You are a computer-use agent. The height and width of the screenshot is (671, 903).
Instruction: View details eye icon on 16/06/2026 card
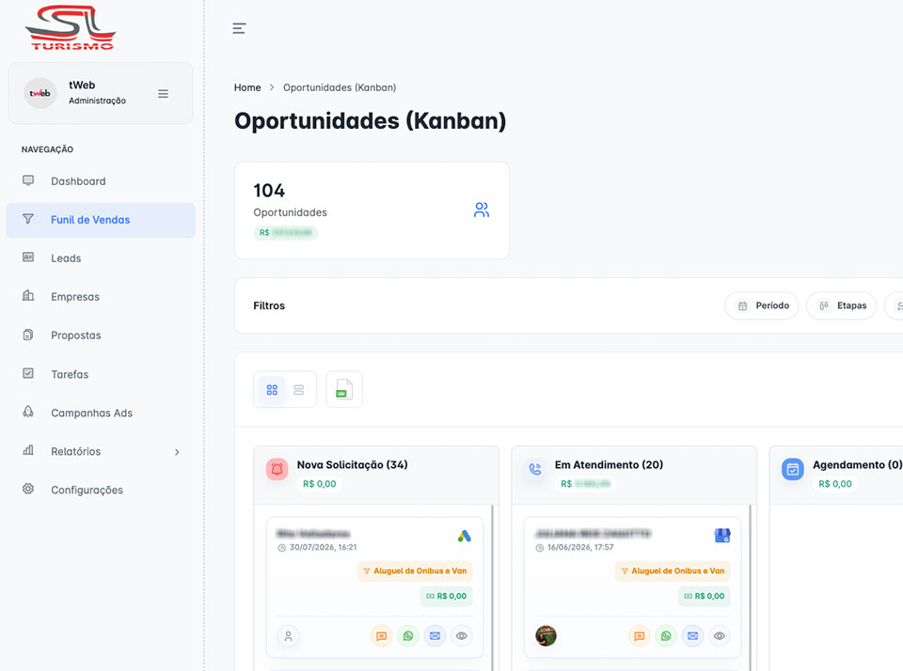coord(720,636)
